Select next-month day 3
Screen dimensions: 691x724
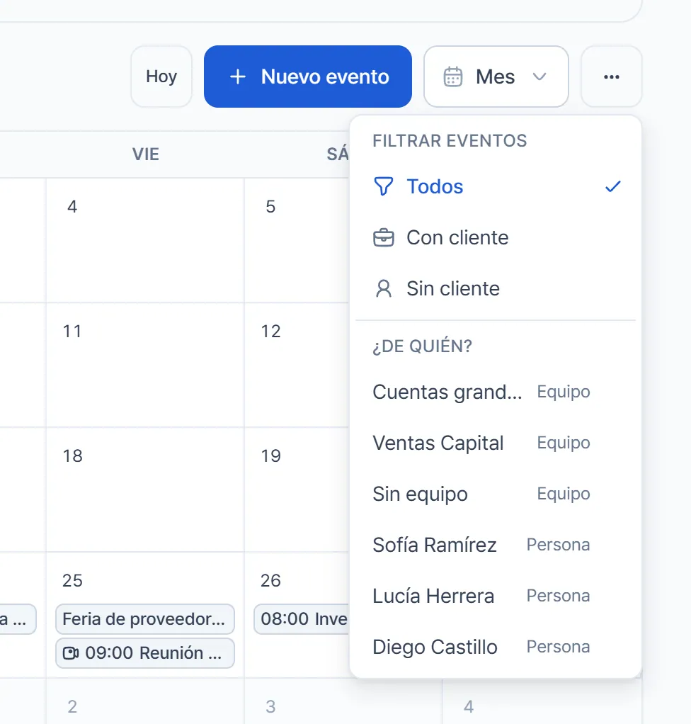tap(270, 706)
